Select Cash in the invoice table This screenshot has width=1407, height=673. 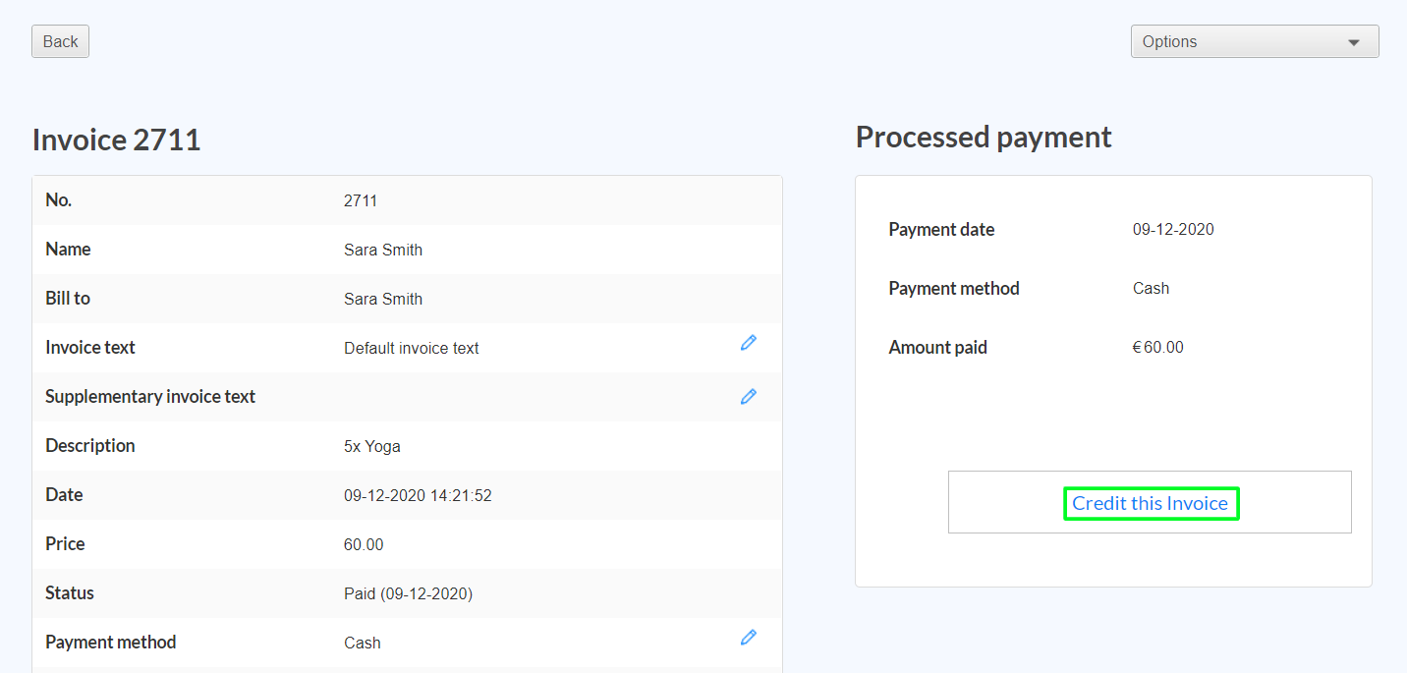click(x=363, y=643)
